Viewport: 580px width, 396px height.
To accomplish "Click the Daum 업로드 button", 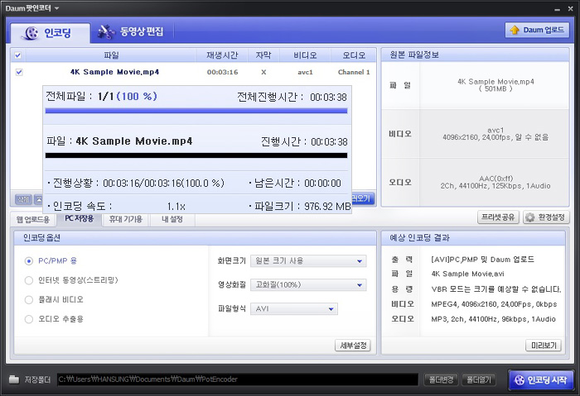I will tap(537, 31).
